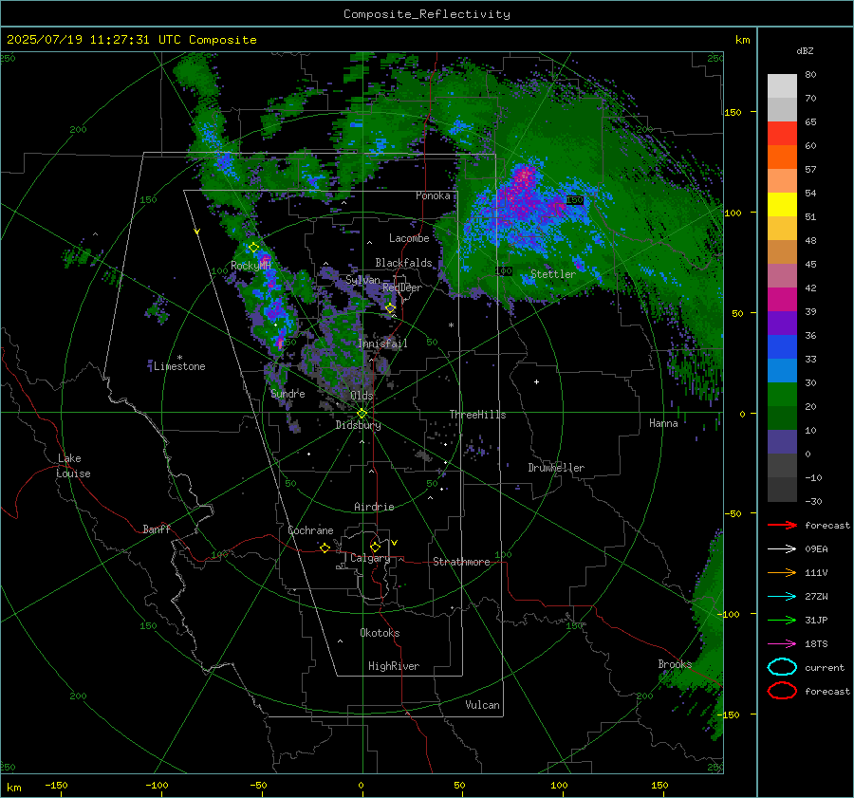
Task: Click the Airdrie town label
Action: point(374,507)
